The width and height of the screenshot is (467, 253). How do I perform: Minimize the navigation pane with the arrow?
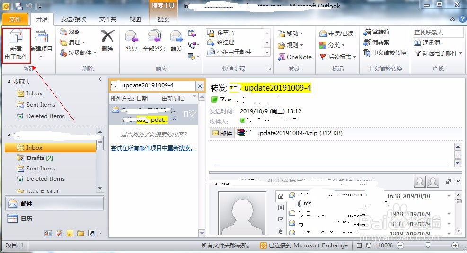click(100, 79)
